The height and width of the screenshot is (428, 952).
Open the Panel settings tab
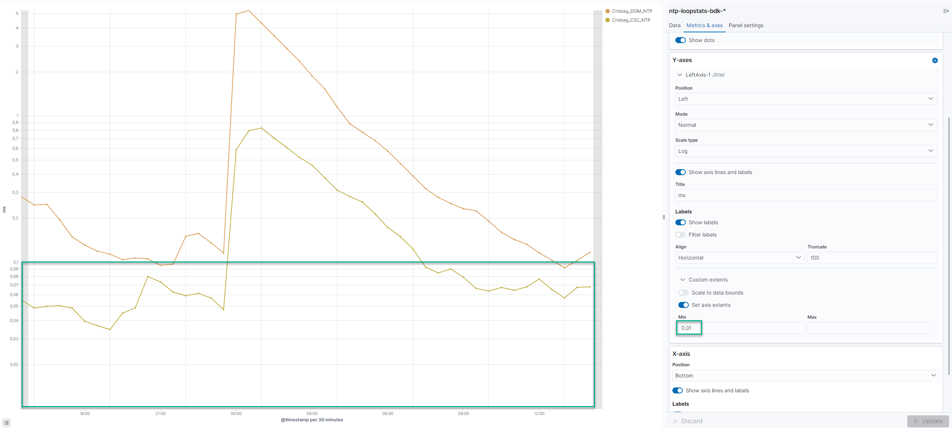(x=746, y=25)
